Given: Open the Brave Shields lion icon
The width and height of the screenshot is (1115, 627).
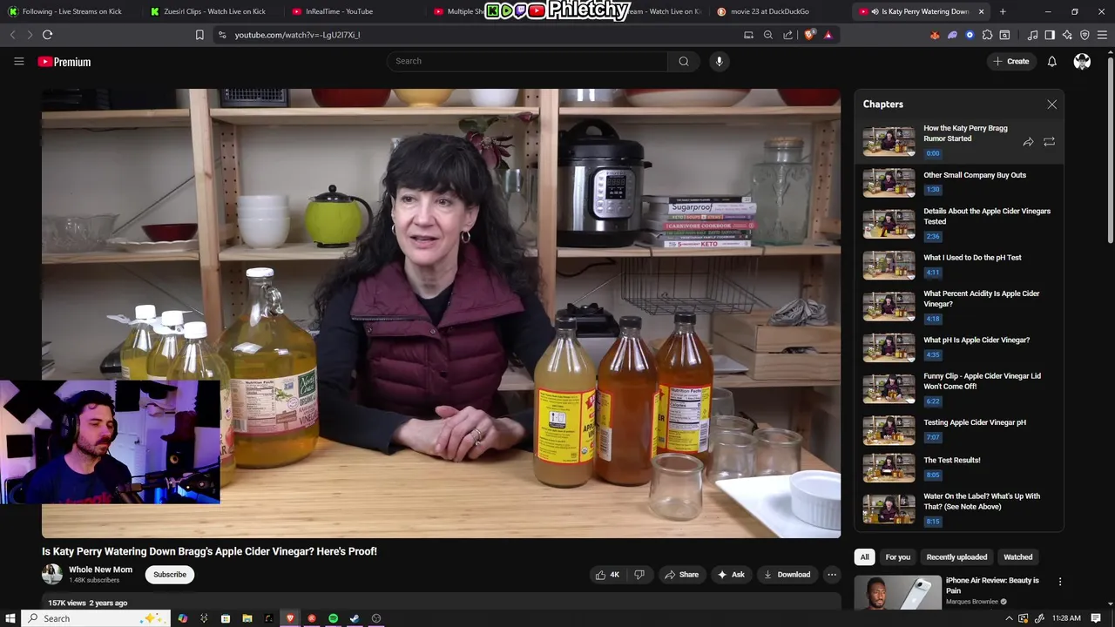Looking at the screenshot, I should (x=809, y=35).
